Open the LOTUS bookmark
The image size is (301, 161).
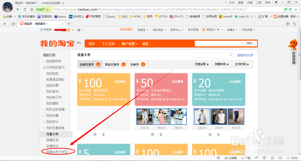click(161, 17)
